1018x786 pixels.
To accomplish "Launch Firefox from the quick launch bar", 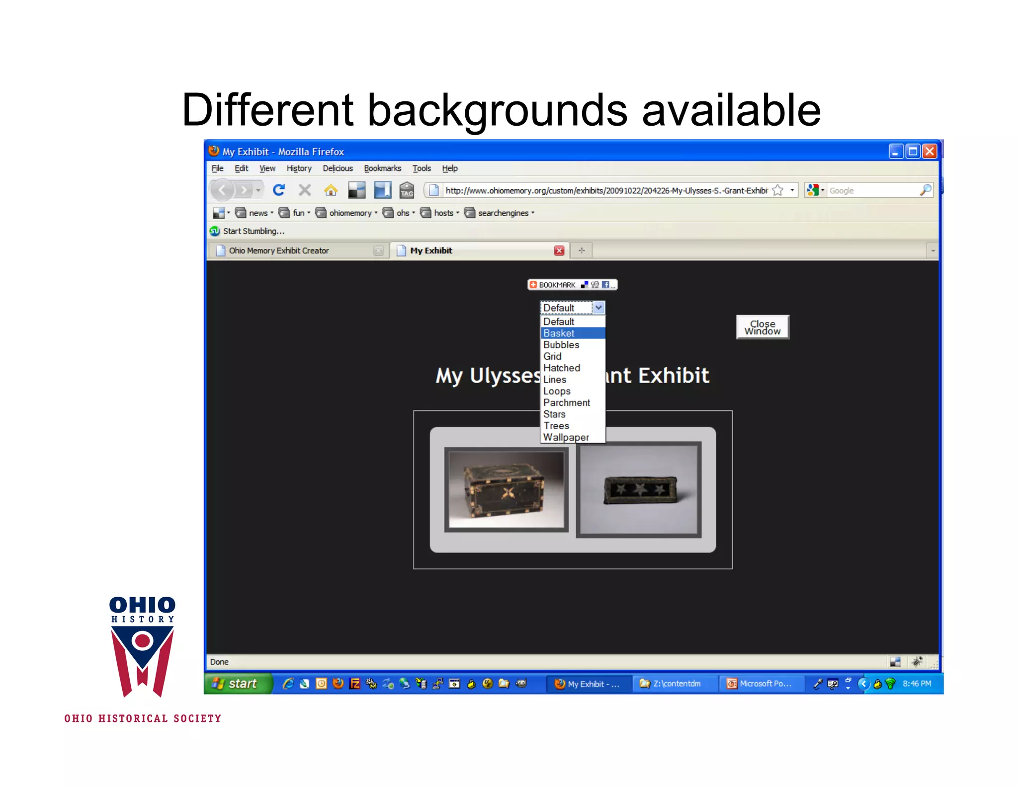I will (x=338, y=684).
